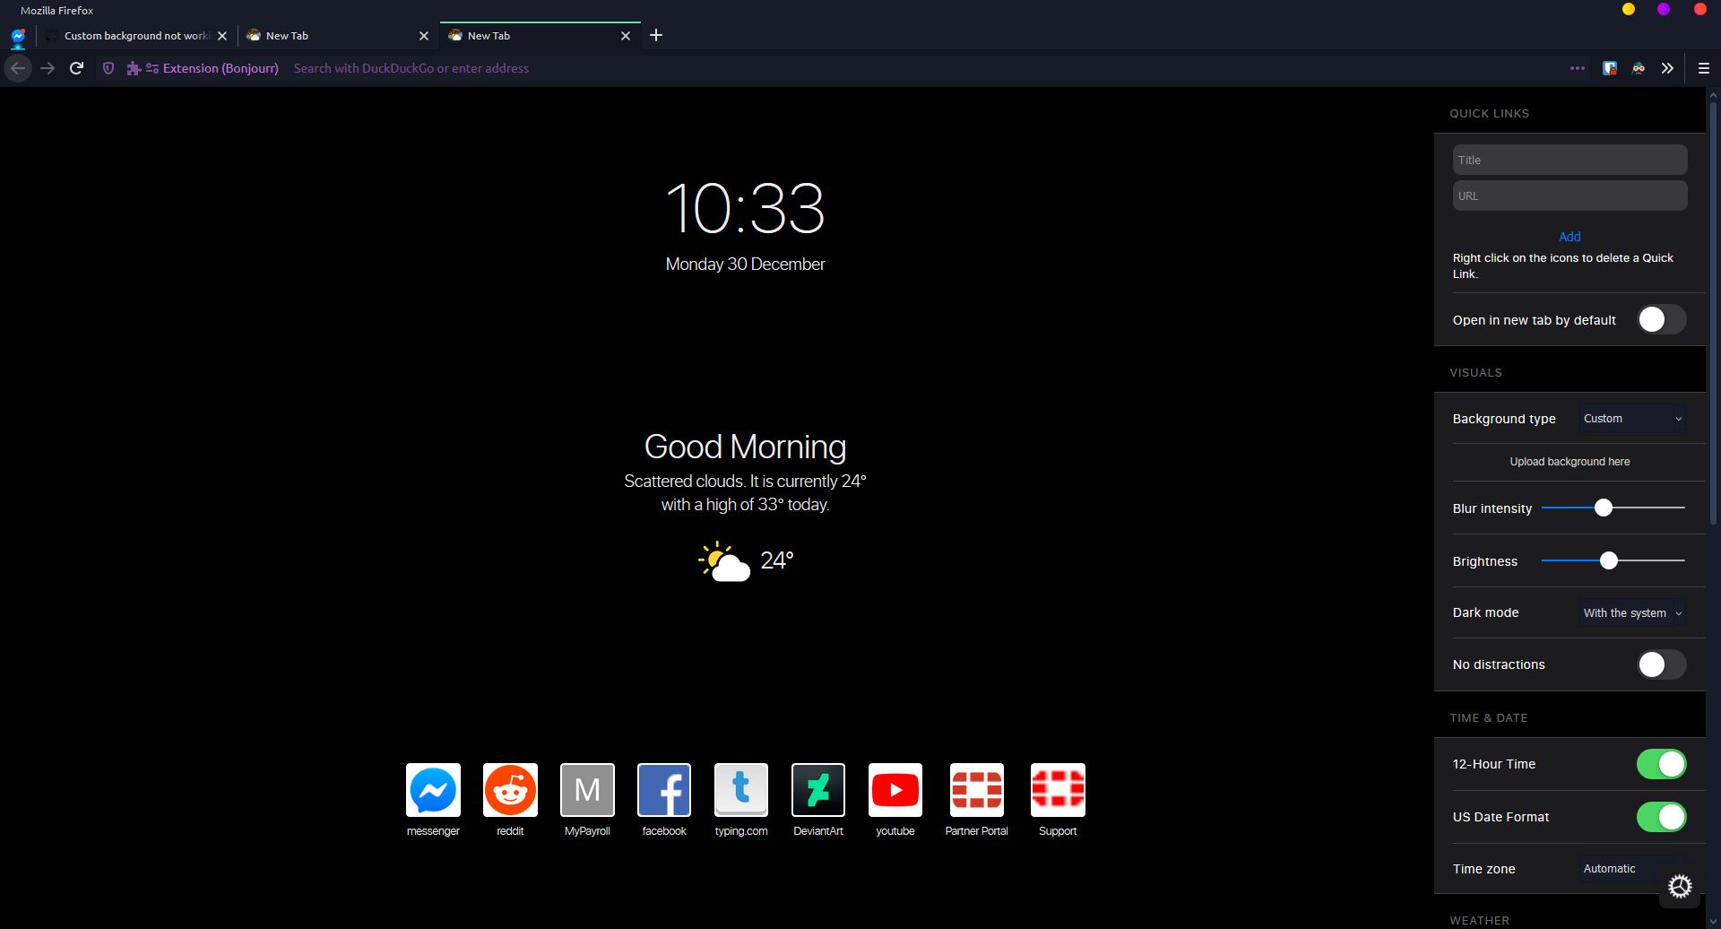Open the Dark mode dropdown
Viewport: 1721px width, 929px height.
pos(1631,612)
